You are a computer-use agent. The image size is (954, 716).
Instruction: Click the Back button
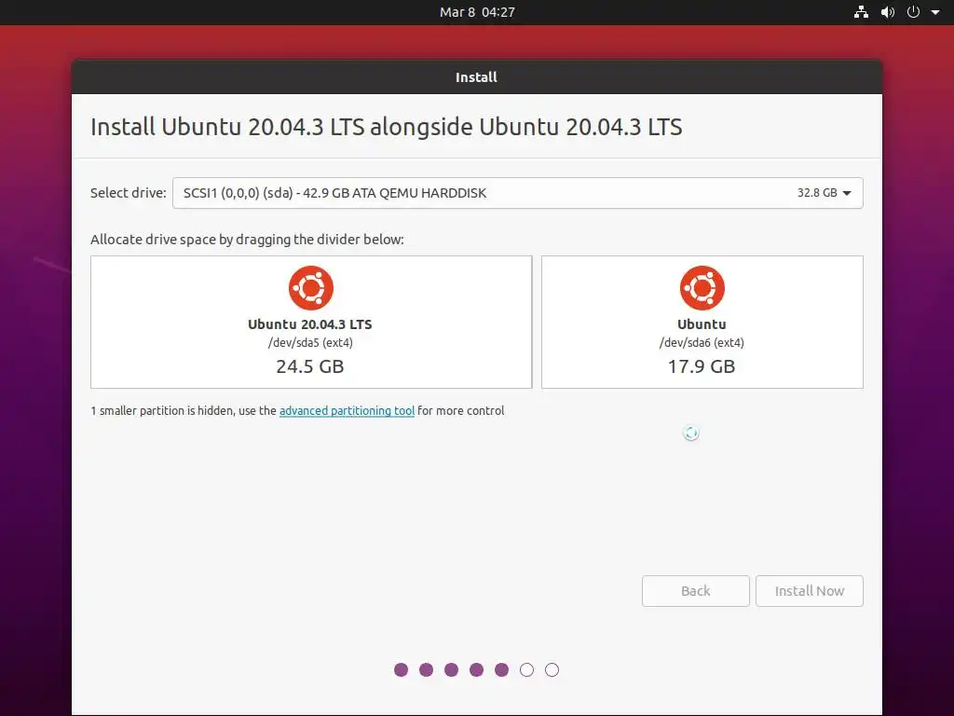(x=695, y=591)
